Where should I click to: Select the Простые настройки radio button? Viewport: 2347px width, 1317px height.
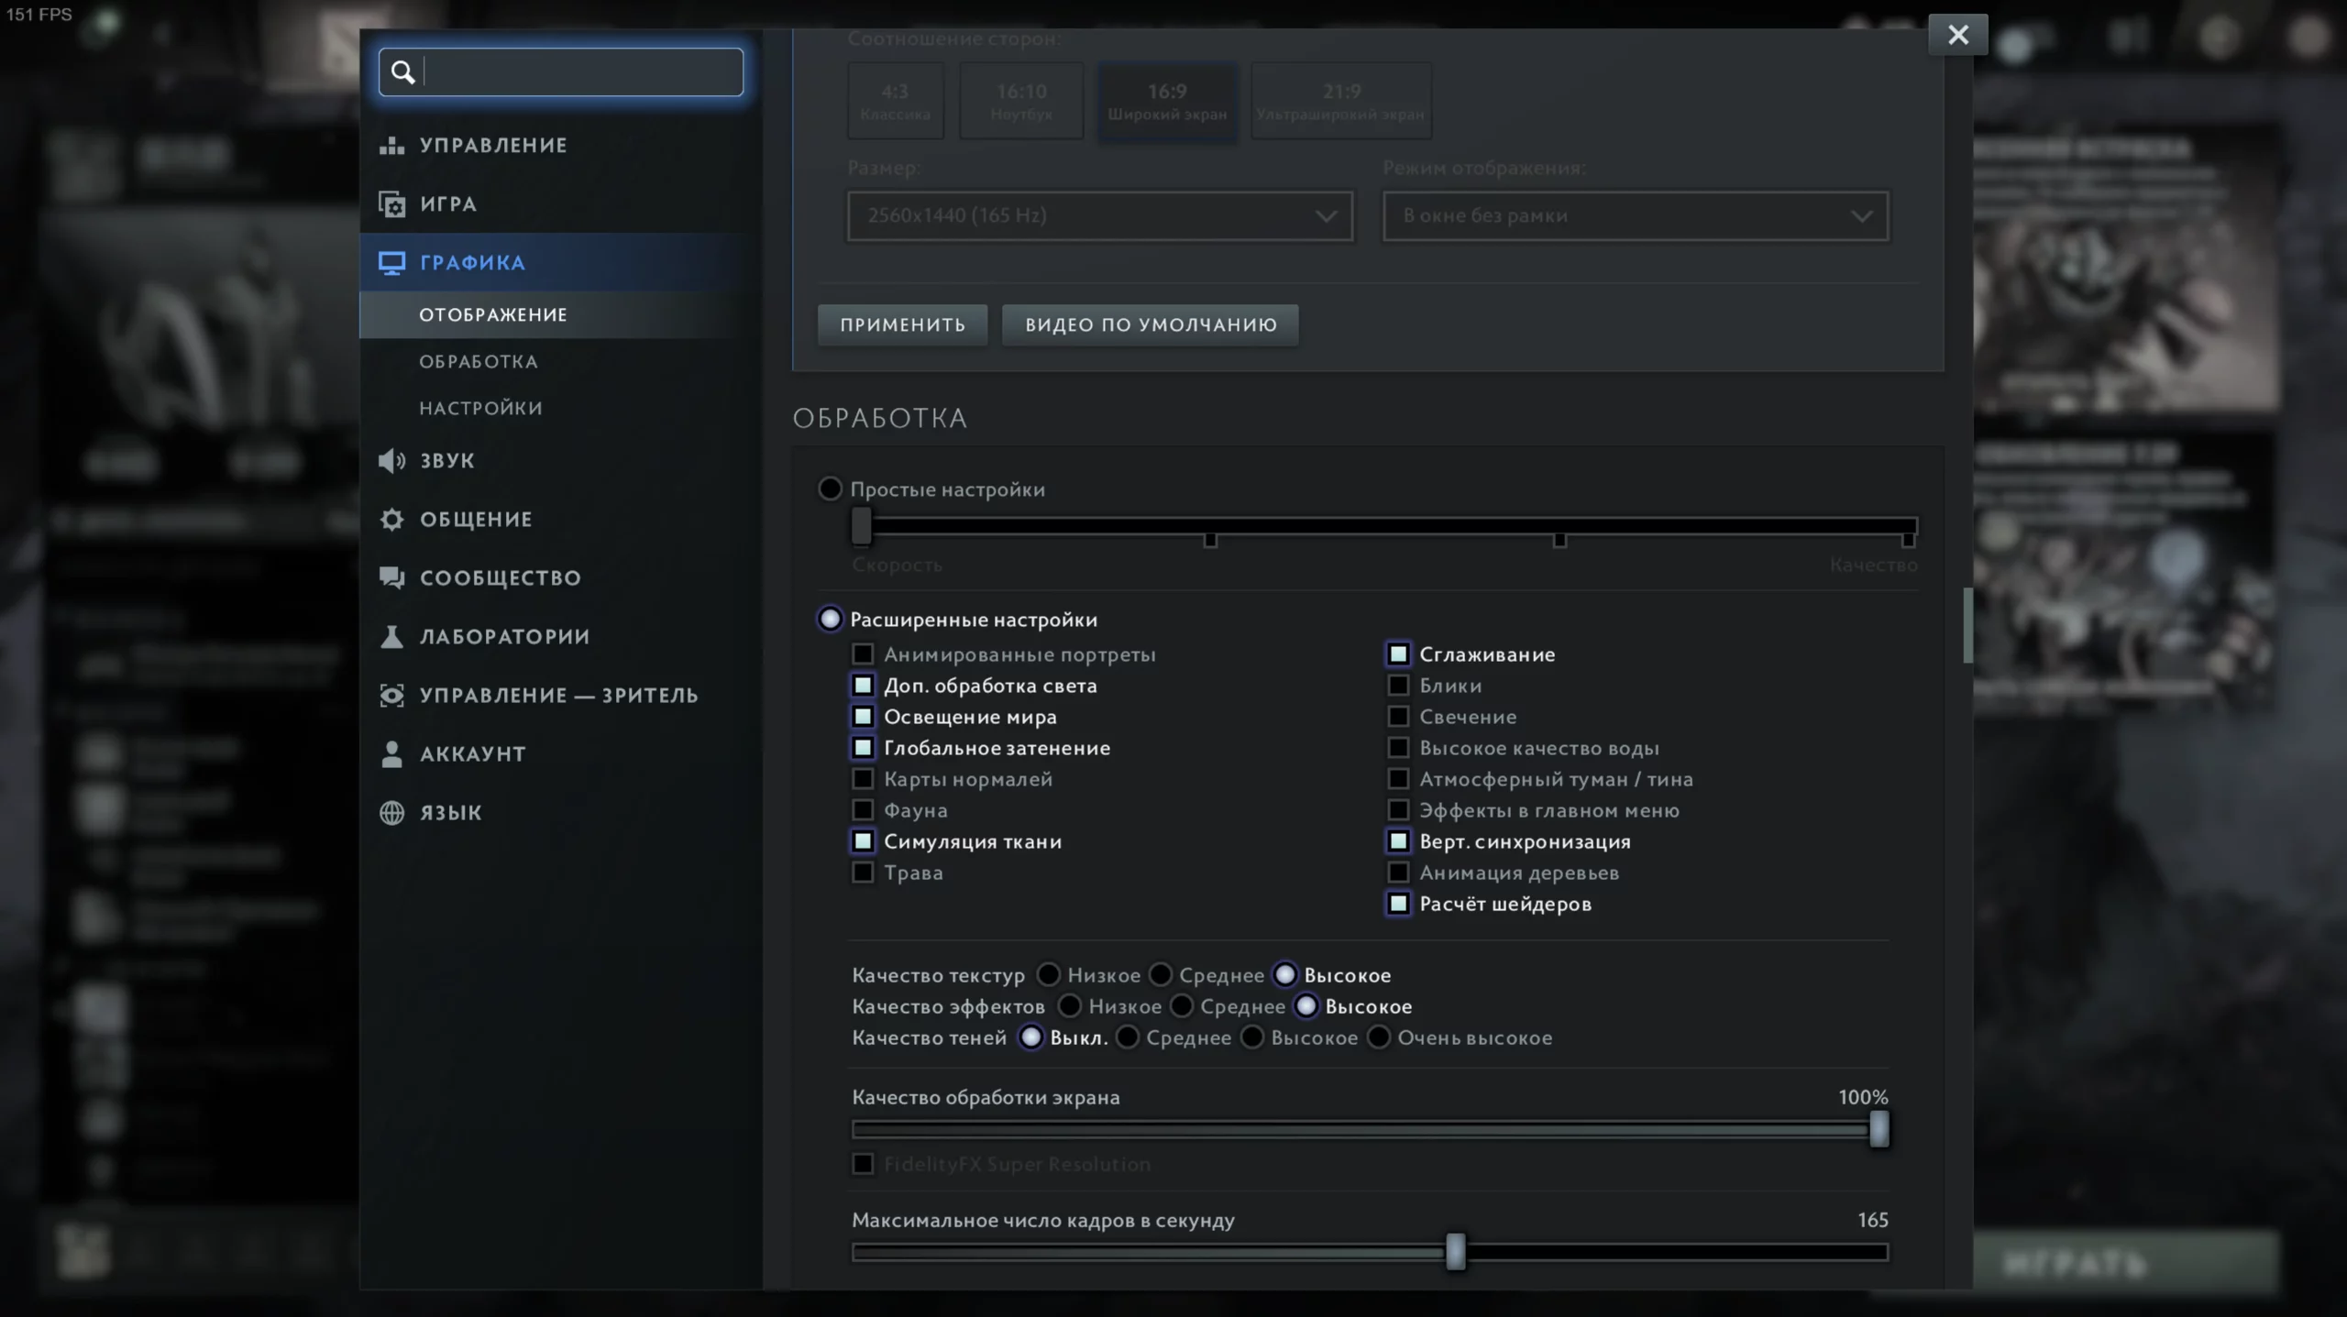tap(830, 488)
